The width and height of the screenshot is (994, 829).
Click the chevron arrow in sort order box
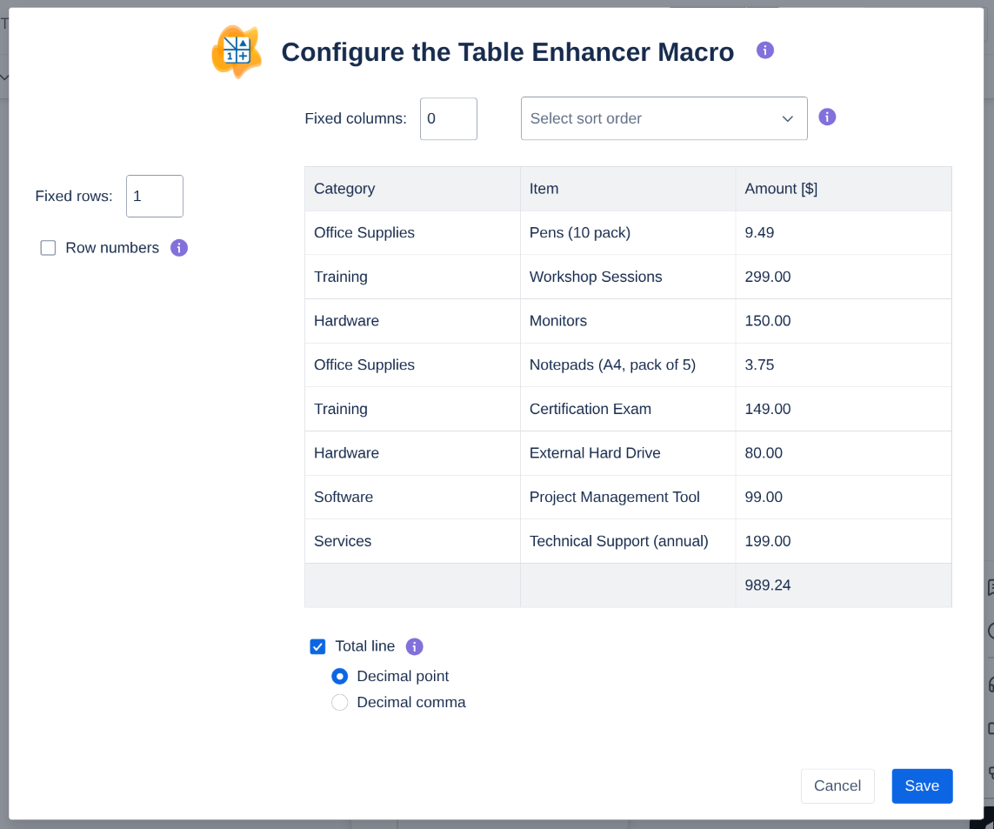[x=788, y=118]
